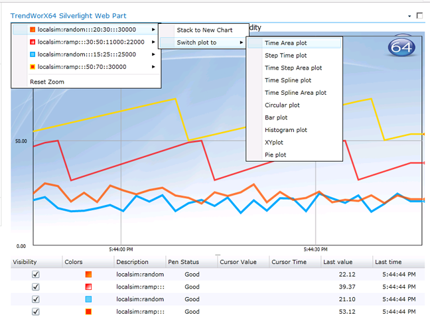Click orange color swatch in first legend row
Screen dimensions: 430x323
coord(88,274)
